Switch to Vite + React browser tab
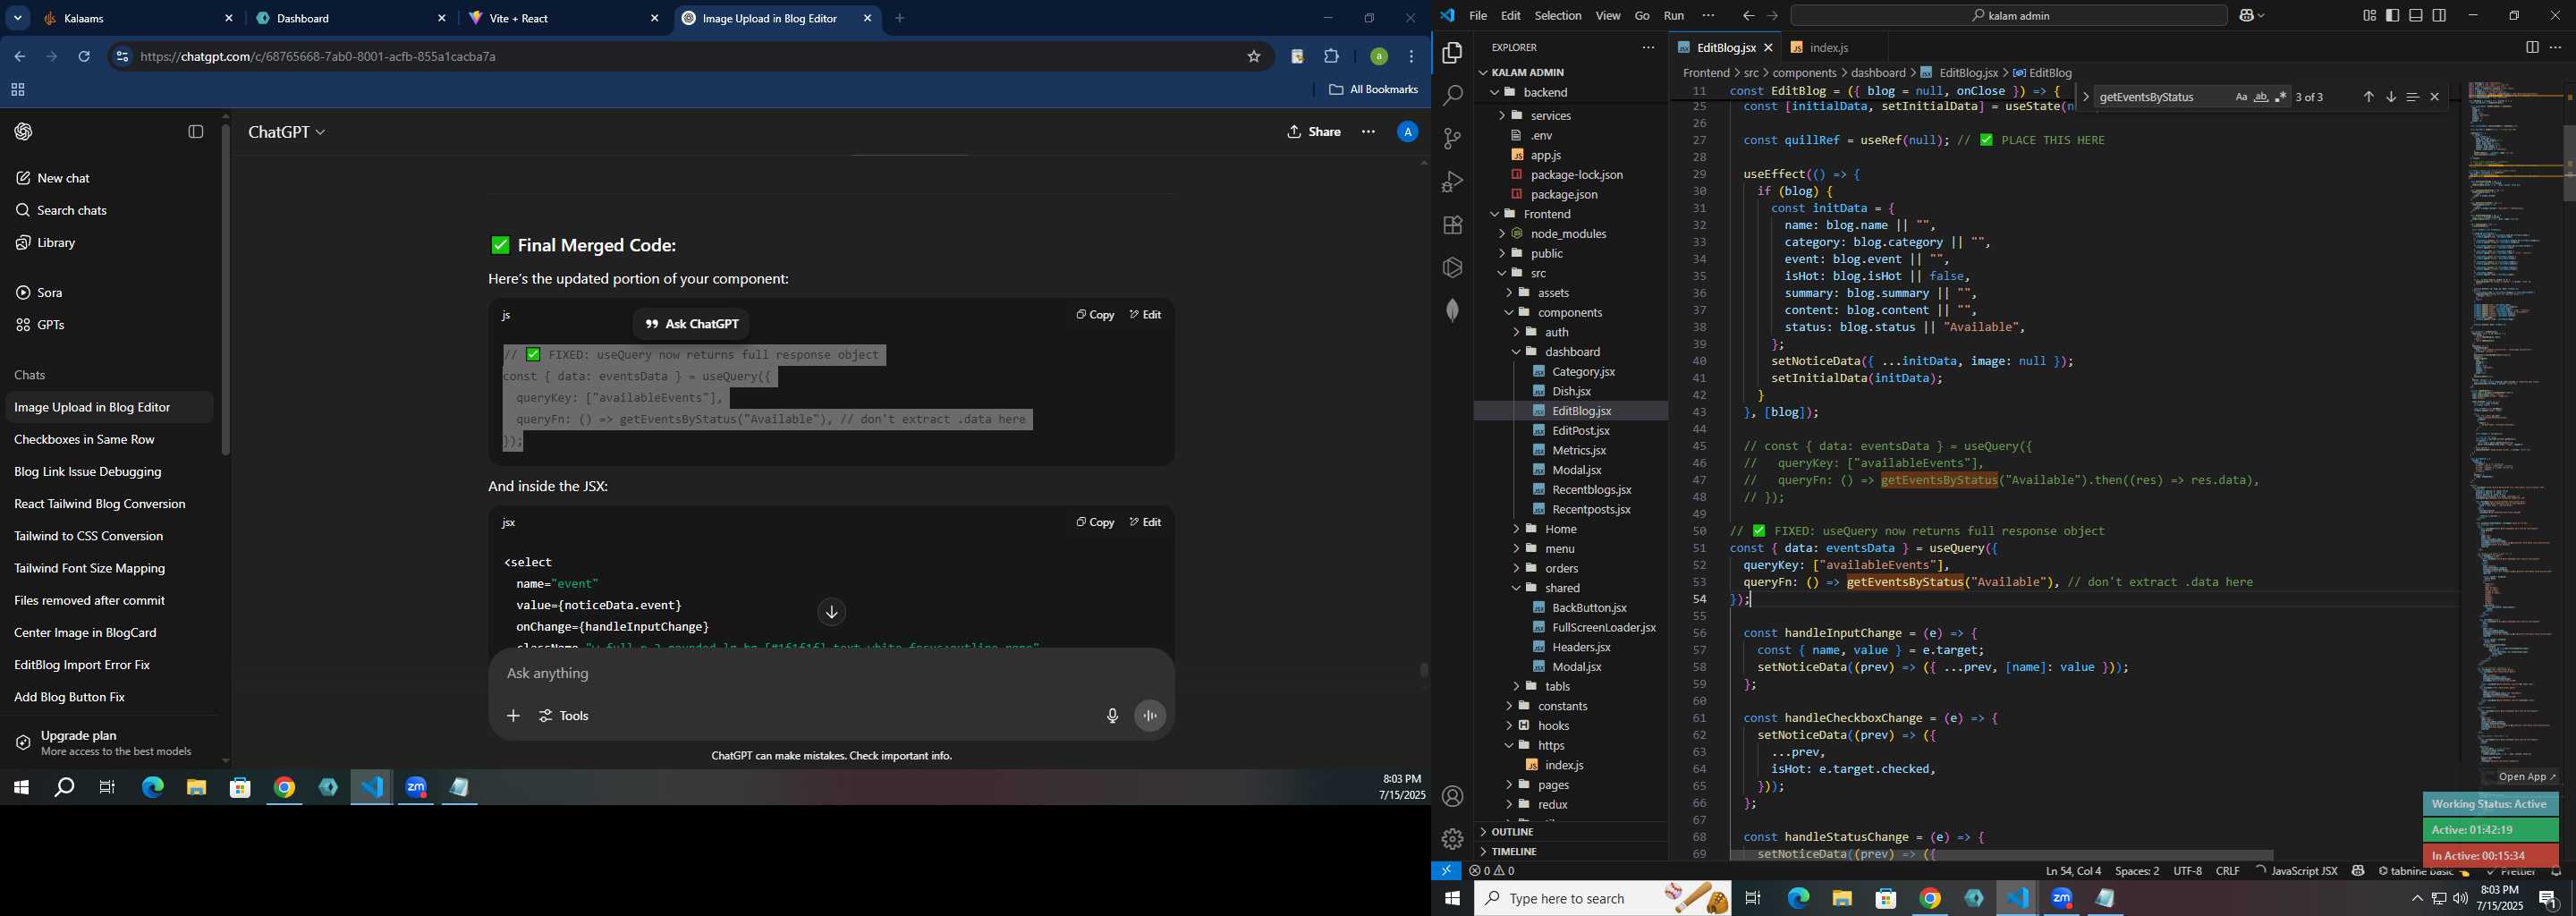The width and height of the screenshot is (2576, 916). pos(562,19)
